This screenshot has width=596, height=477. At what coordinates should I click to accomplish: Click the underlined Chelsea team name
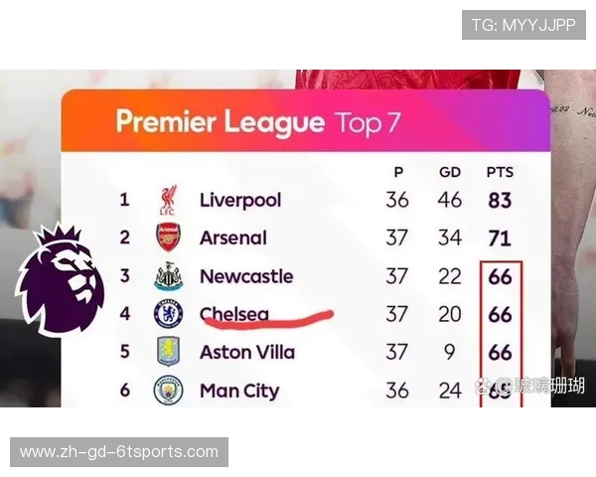click(x=234, y=314)
